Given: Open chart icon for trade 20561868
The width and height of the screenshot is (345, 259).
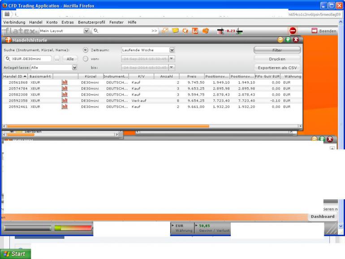Looking at the screenshot, I should [x=65, y=82].
